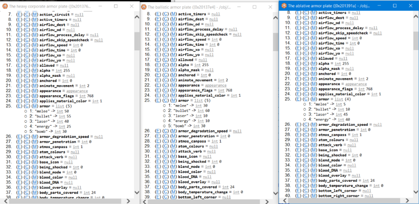Image resolution: width=419 pixels, height=204 pixels.
Task: Click (E) for alpha in heavy corporate window
Action: [x=20, y=71]
